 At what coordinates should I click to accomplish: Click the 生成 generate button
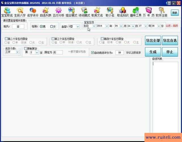coord(153,52)
